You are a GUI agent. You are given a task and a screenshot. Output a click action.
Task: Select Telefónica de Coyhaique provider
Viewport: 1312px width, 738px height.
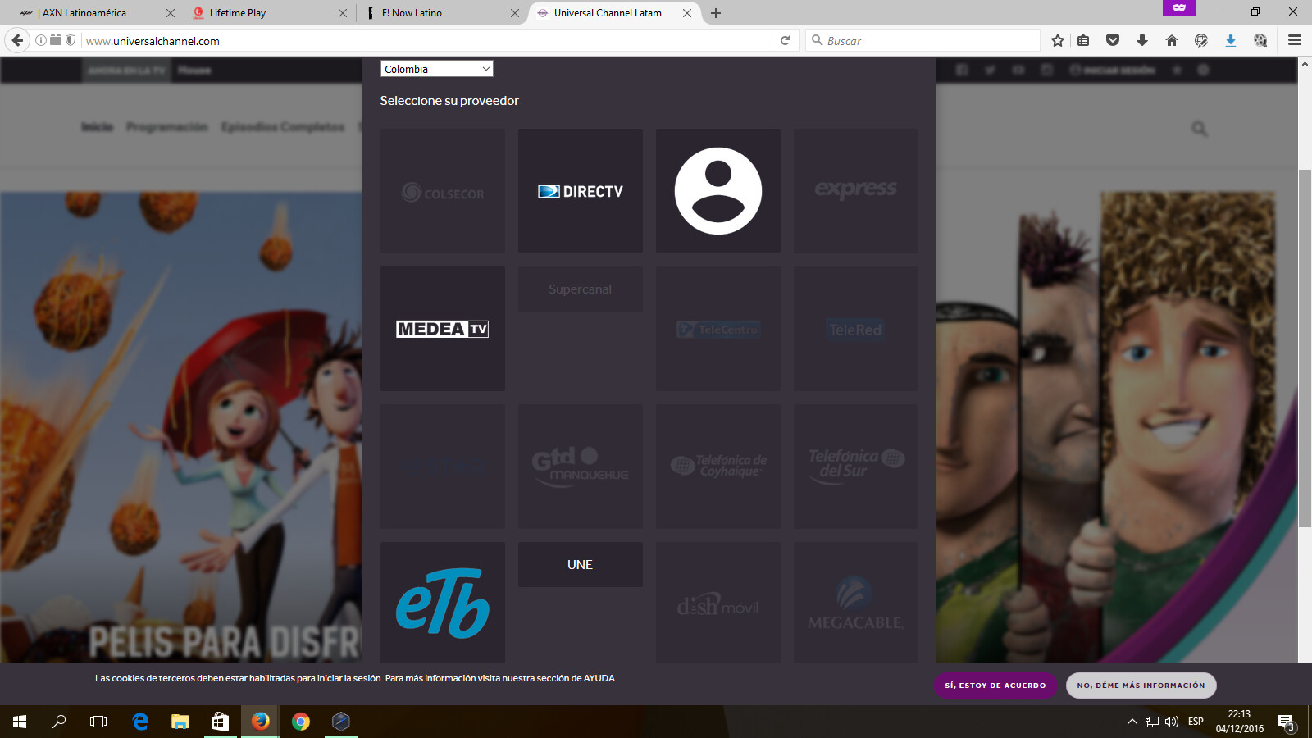click(718, 467)
